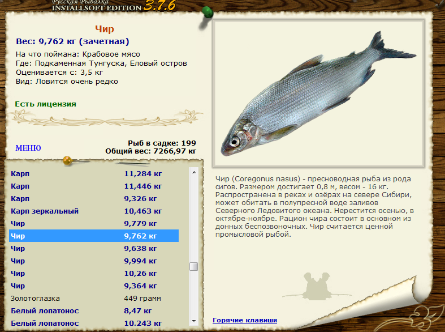Screen dimensions: 445x332
Task: Select Чир 9,638 кг row
Action: pyautogui.click(x=94, y=248)
